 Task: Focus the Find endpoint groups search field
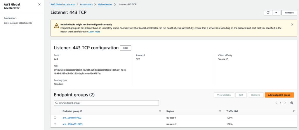click(106, 103)
